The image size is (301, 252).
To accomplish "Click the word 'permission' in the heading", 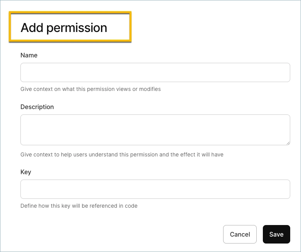I will point(77,28).
